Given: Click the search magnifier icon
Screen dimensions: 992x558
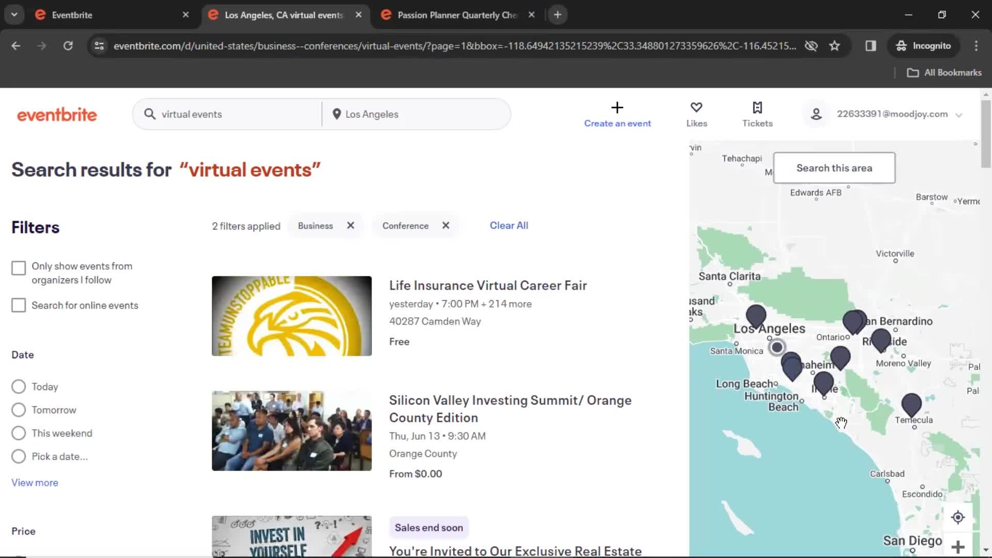Looking at the screenshot, I should point(150,114).
